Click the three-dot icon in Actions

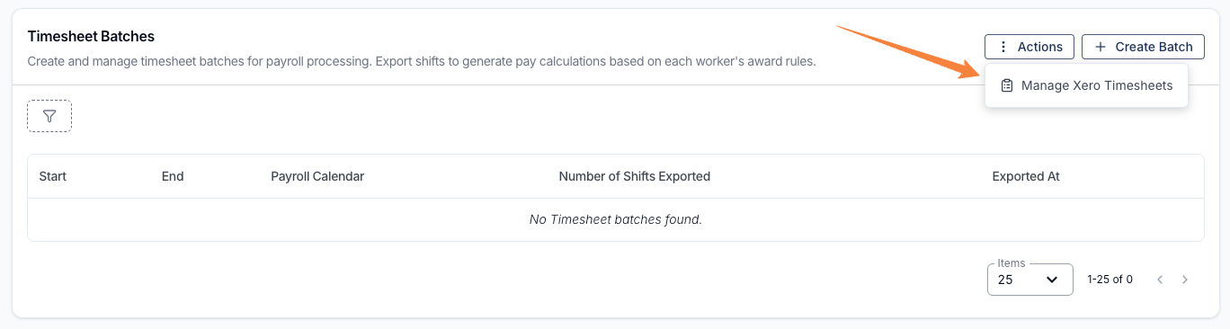click(x=1004, y=47)
